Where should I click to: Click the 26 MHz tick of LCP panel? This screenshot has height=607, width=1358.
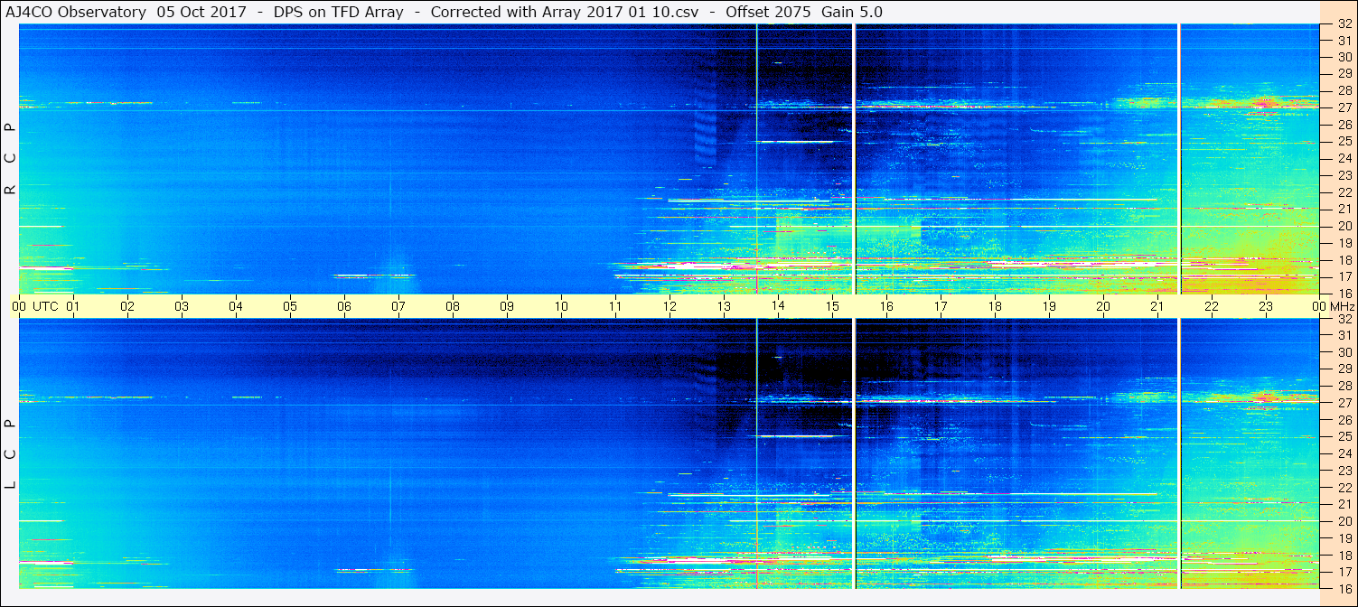[x=1344, y=420]
